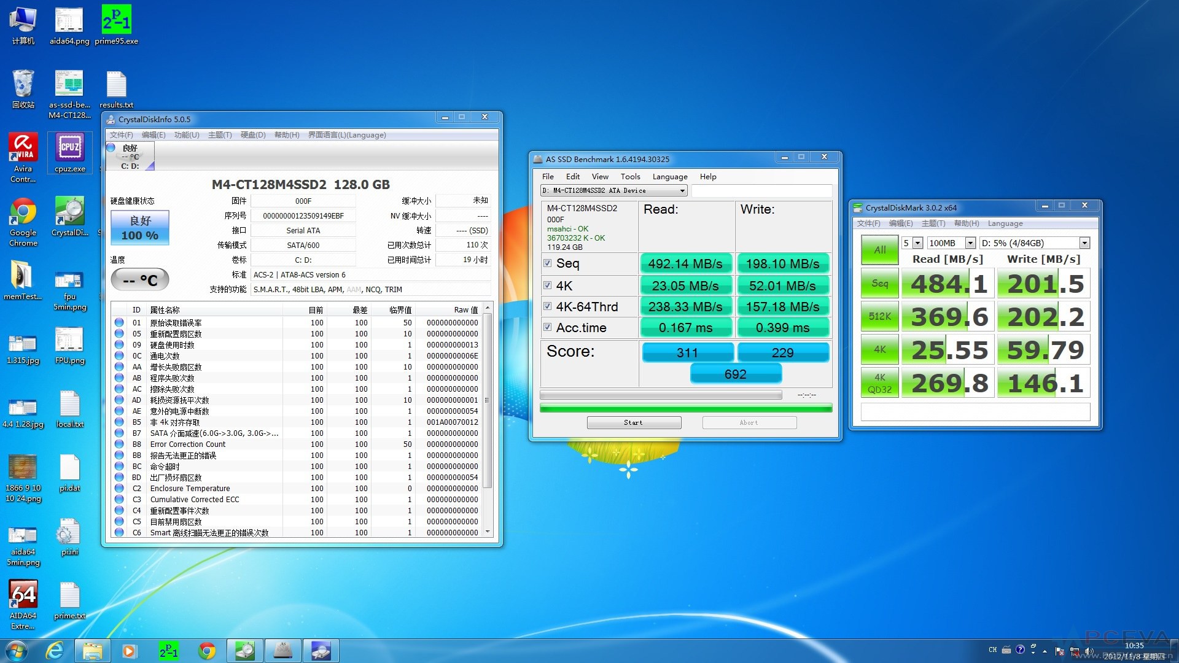Click the clock in the system tray
The width and height of the screenshot is (1179, 663).
(1134, 651)
